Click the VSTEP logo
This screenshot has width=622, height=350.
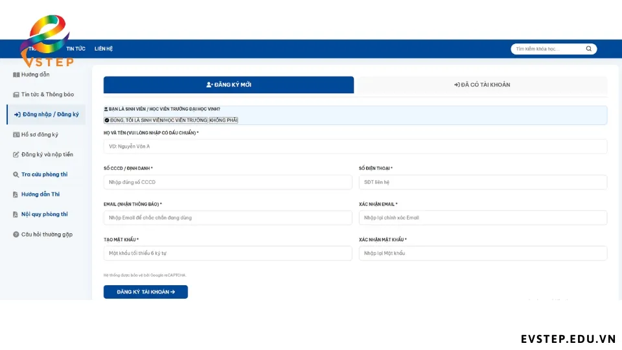(x=47, y=41)
